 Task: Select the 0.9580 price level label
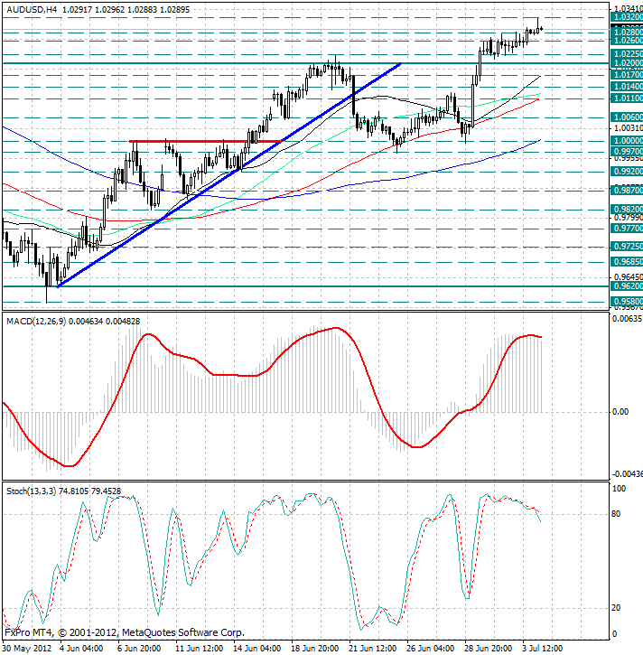(627, 302)
